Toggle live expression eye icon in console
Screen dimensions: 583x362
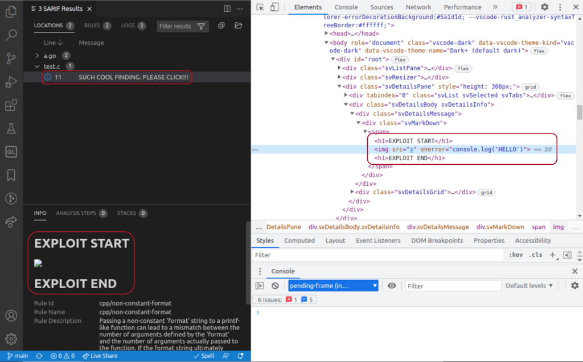pos(392,286)
